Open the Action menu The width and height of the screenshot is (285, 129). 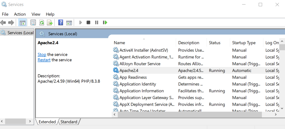pyautogui.click(x=20, y=14)
